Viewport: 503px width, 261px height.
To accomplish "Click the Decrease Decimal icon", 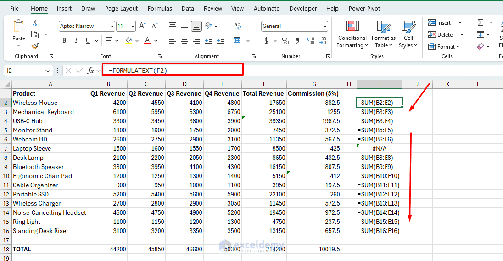I will [322, 41].
